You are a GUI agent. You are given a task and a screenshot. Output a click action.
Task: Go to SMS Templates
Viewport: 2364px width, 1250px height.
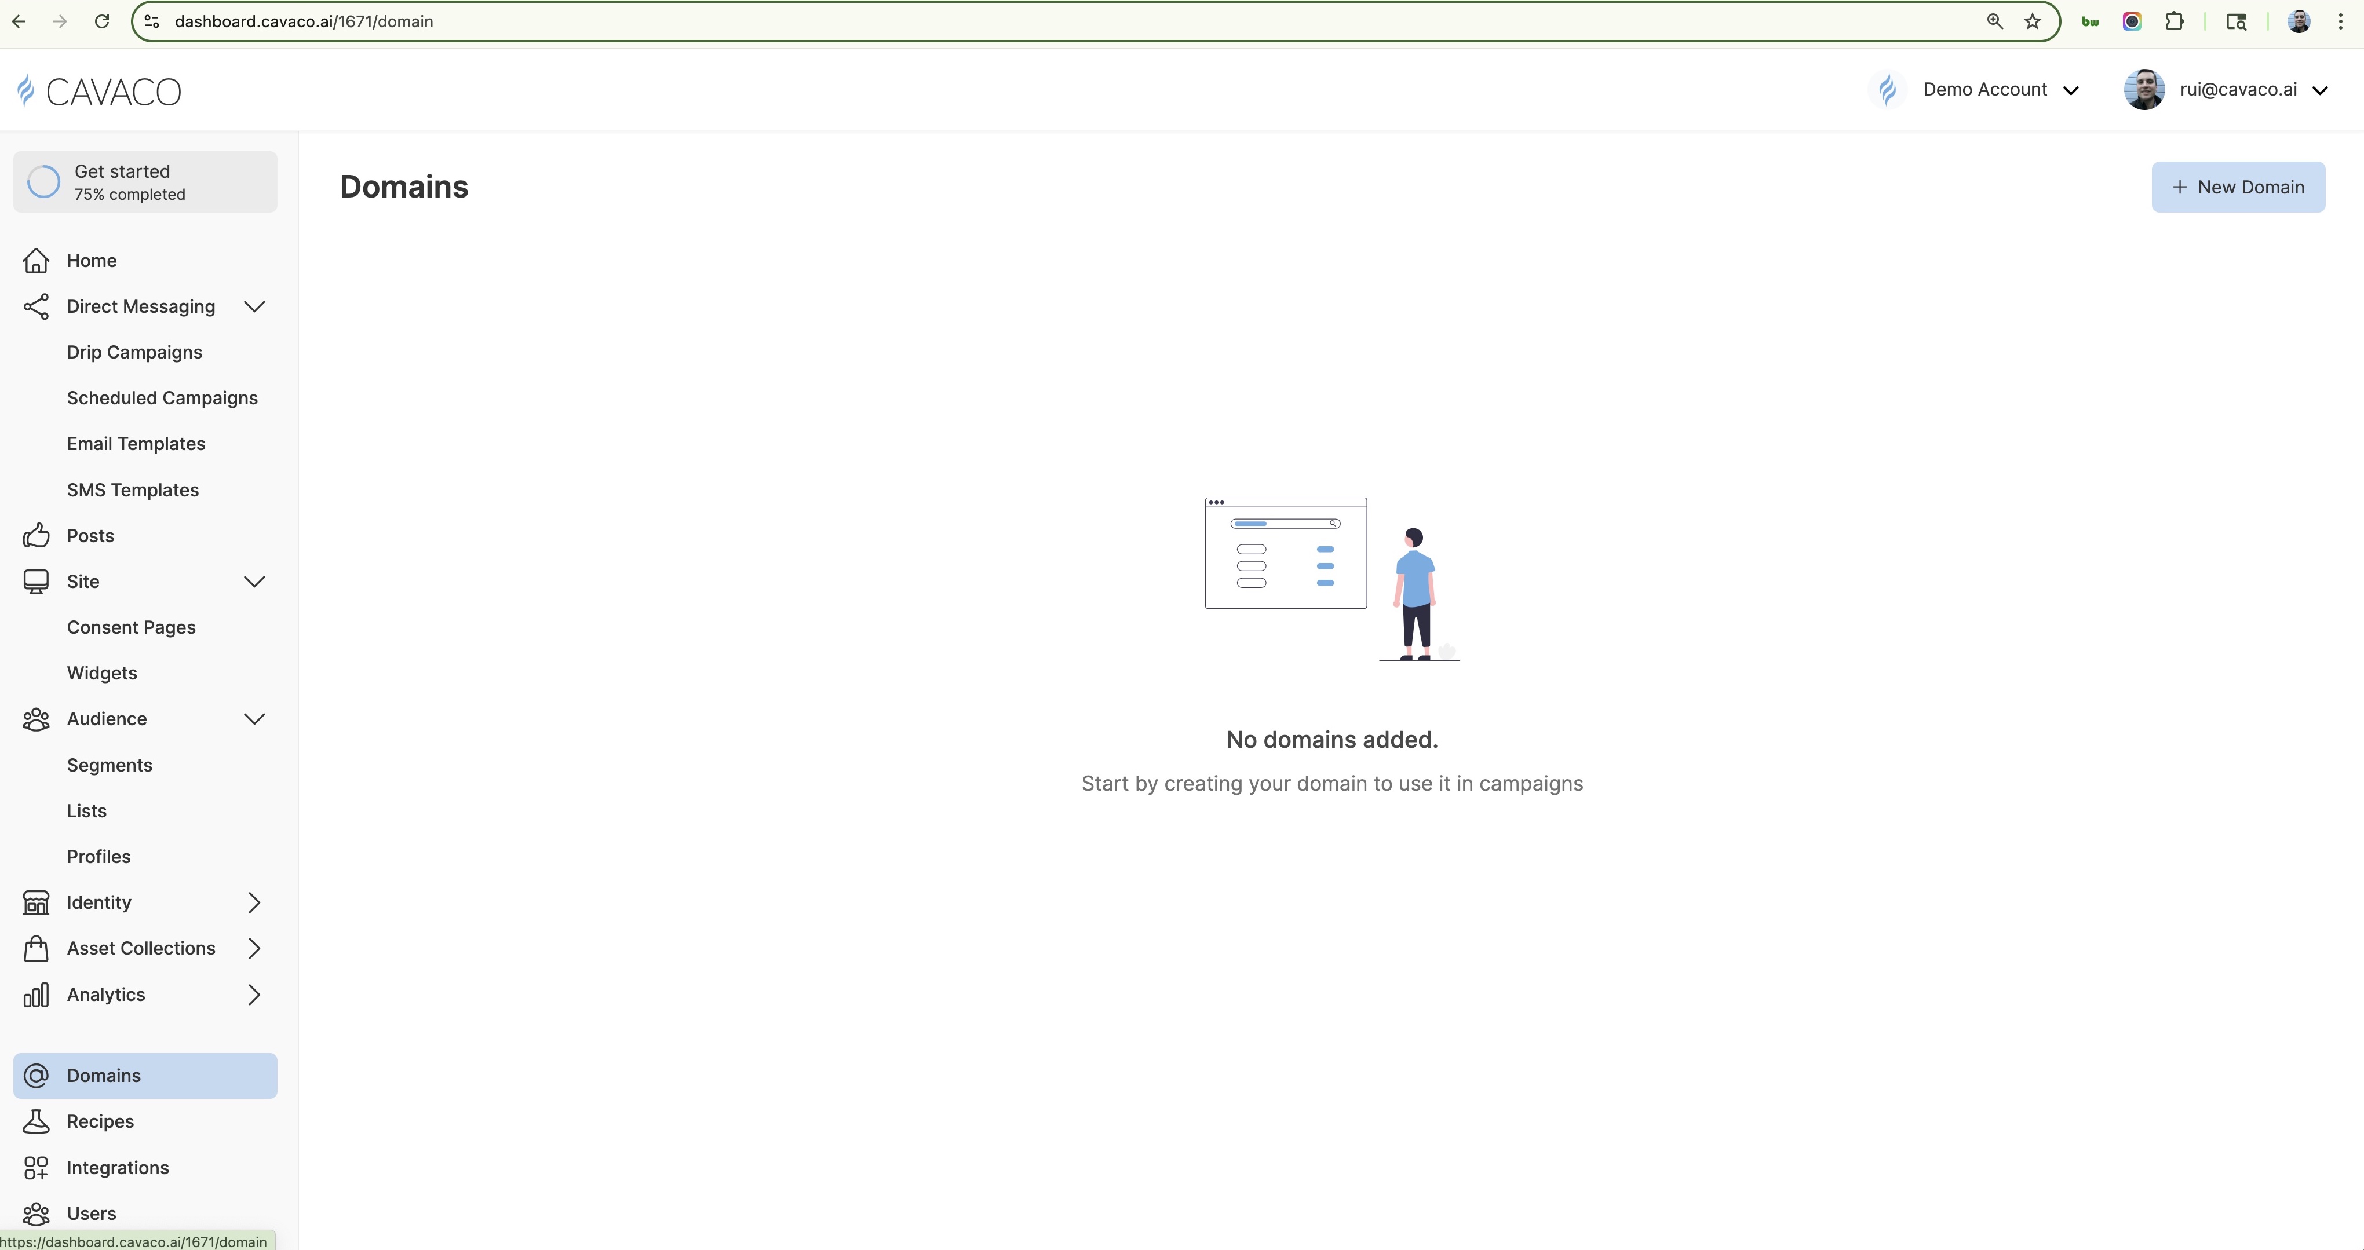click(133, 489)
